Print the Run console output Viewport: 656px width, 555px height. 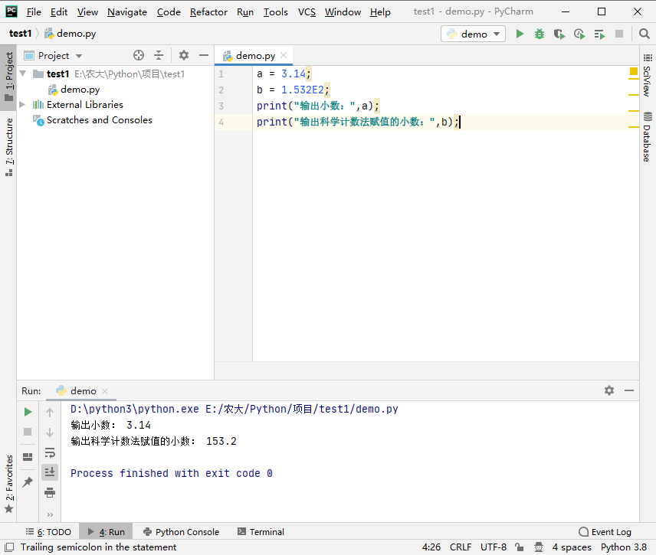[50, 492]
